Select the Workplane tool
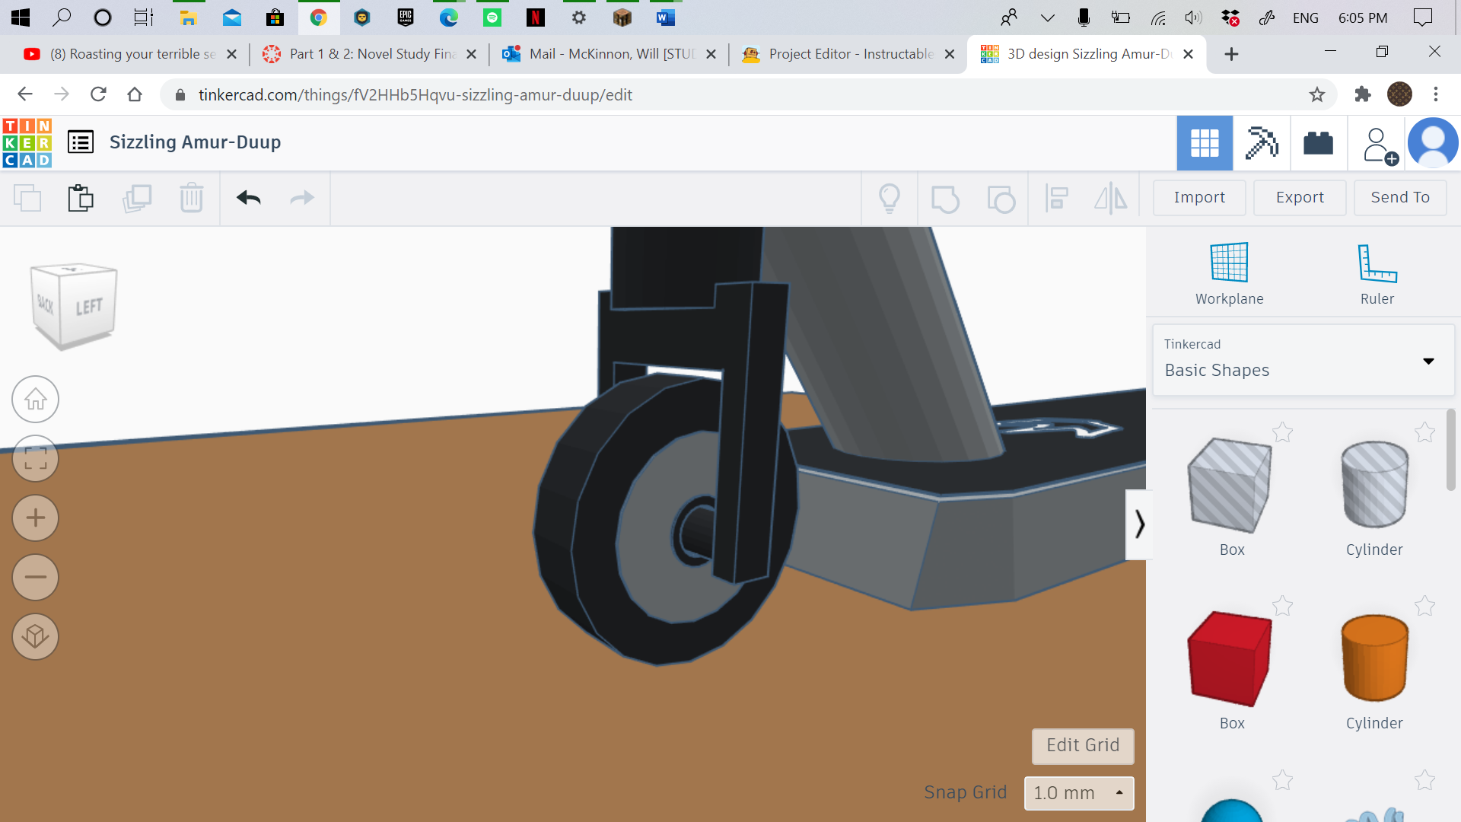This screenshot has width=1461, height=822. (1230, 274)
